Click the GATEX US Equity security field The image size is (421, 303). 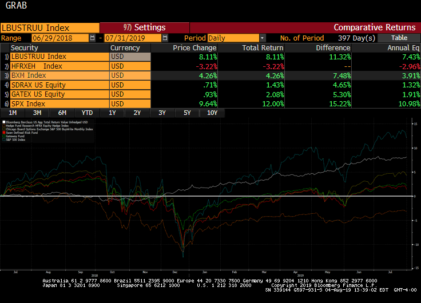coord(59,94)
